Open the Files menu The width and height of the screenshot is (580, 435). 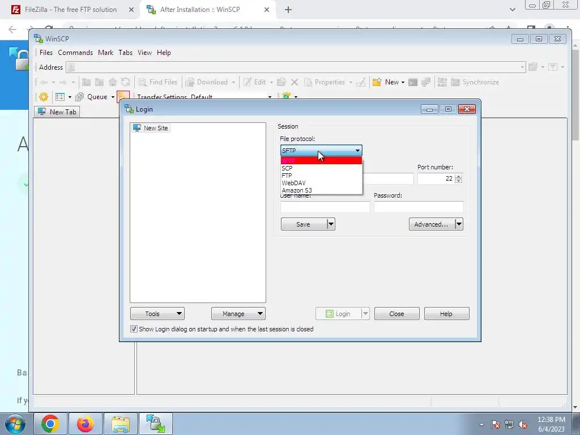click(x=46, y=53)
